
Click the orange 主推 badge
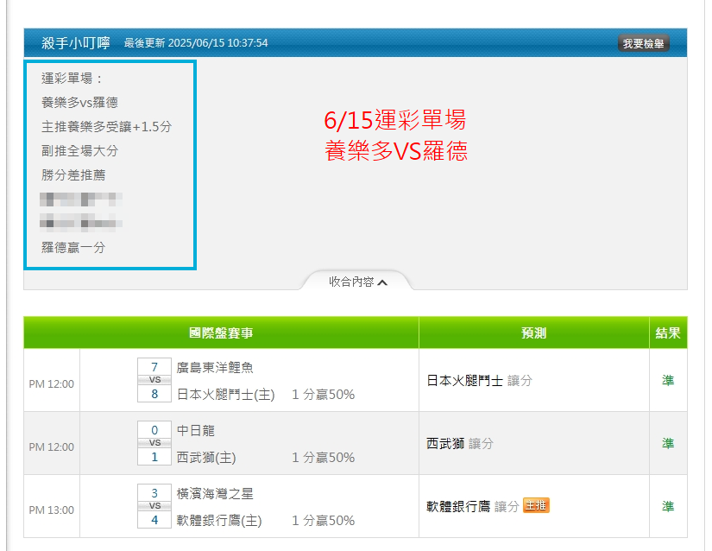click(536, 505)
